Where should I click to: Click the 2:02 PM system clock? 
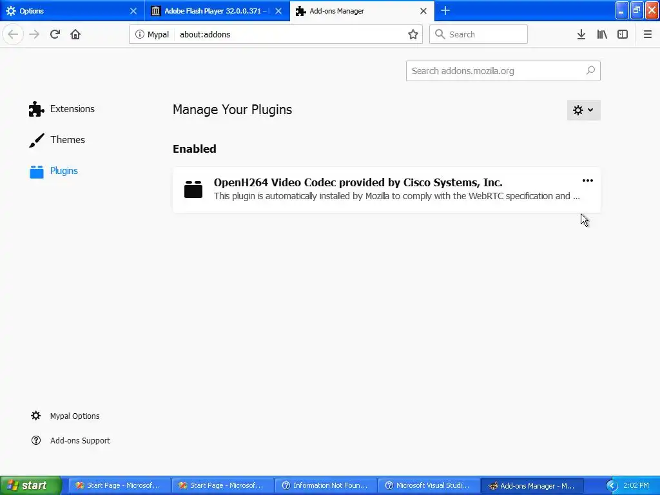click(636, 485)
